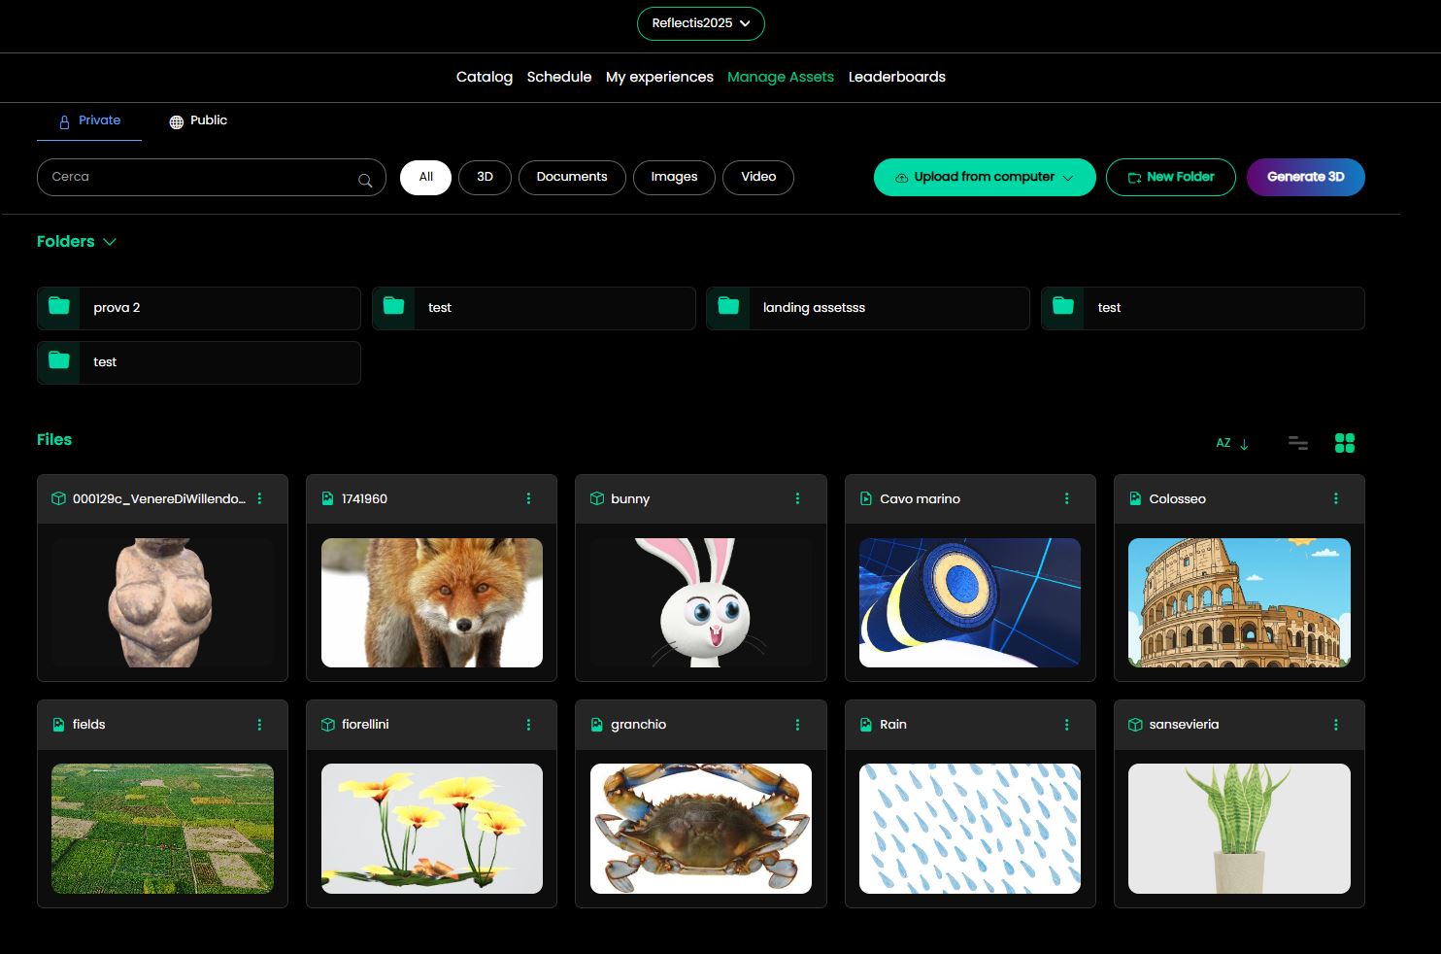This screenshot has height=954, width=1441.
Task: Select the All filter chip
Action: tap(425, 177)
